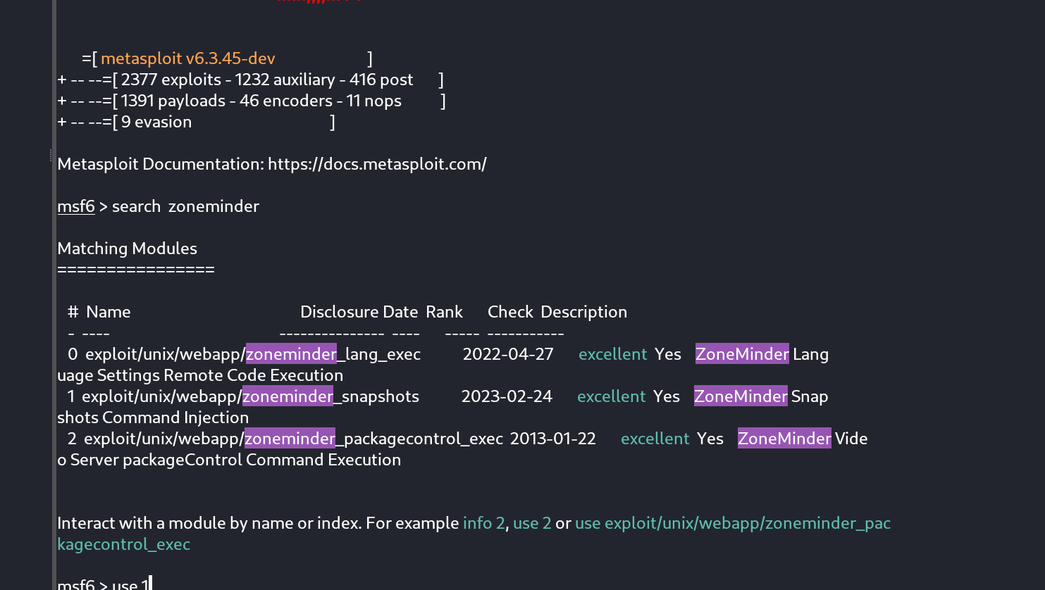Screen dimensions: 1045x590
Task: Select highlighted zoneminder in the snapshots module
Action: pos(287,396)
